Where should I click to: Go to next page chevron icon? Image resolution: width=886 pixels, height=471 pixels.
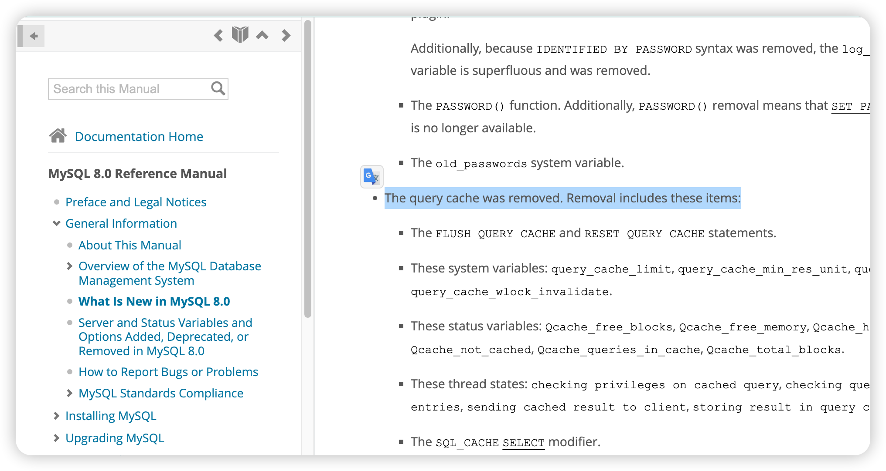coord(286,35)
